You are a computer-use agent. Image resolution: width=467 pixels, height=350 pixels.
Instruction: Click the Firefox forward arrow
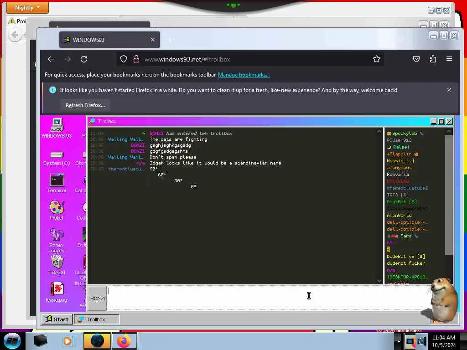tap(67, 59)
